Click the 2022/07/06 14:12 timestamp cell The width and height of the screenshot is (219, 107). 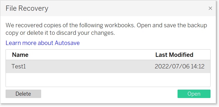point(180,66)
